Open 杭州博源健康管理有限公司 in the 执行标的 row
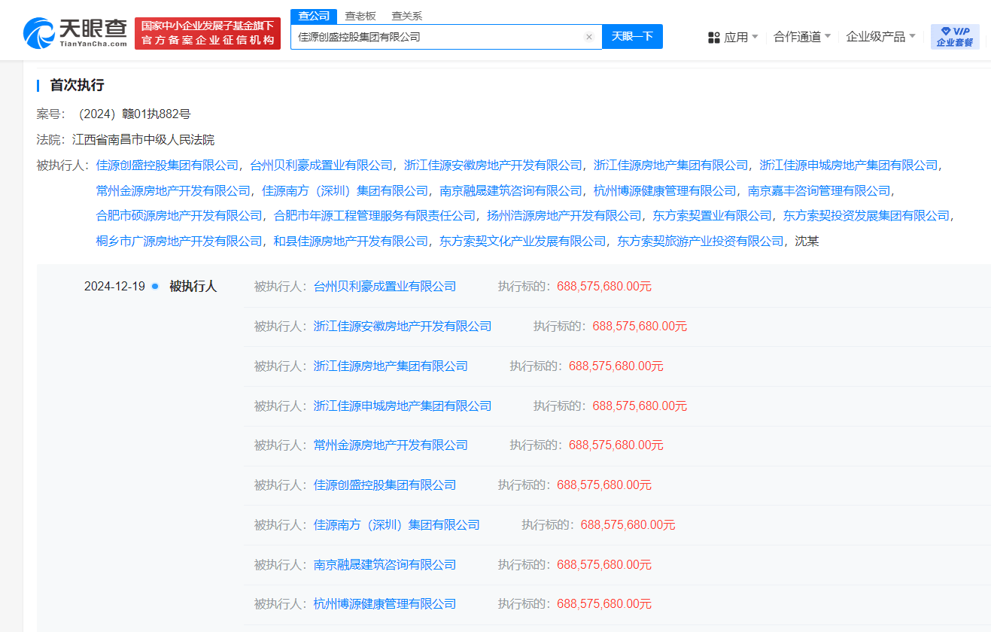Viewport: 991px width, 632px height. click(x=385, y=603)
